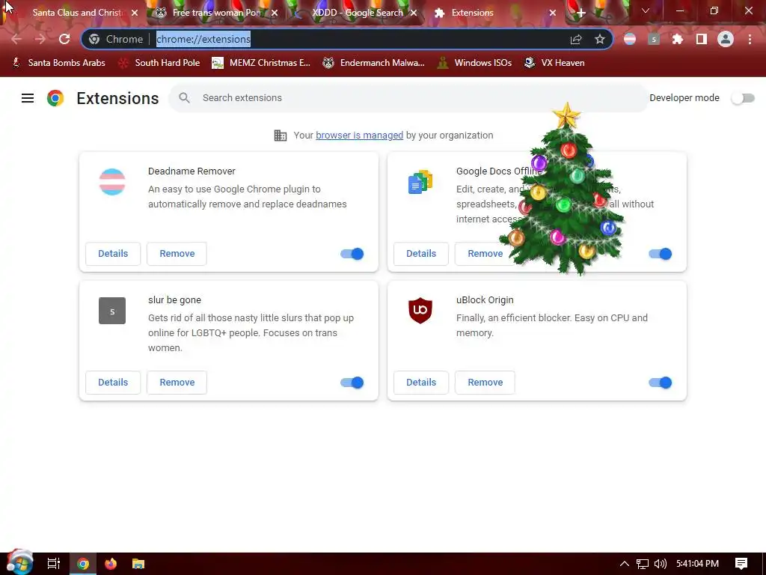Toggle the side panel icon in toolbar

pos(702,39)
